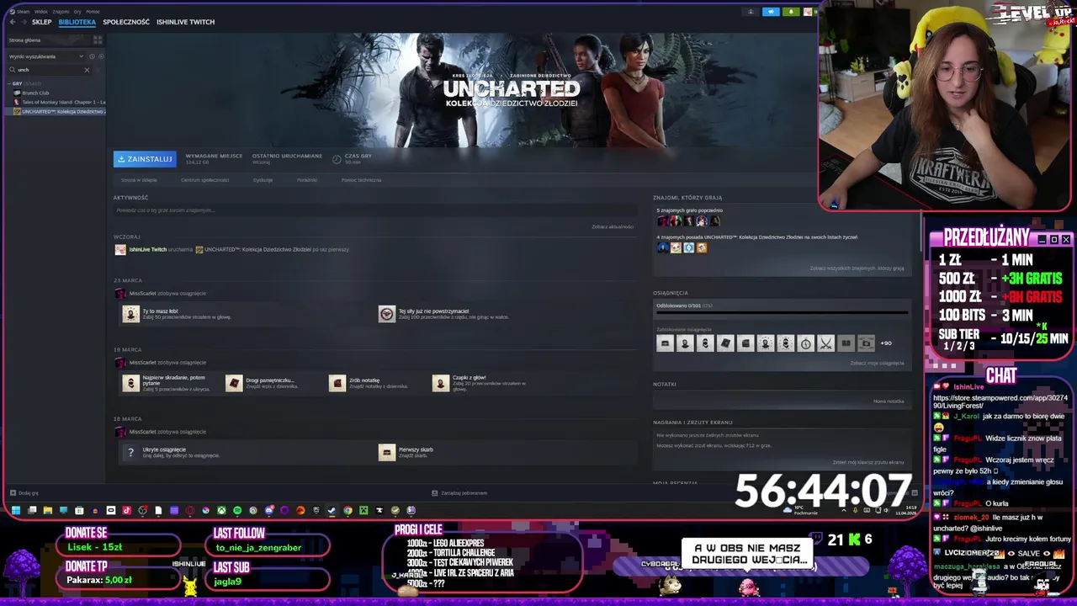Open the 'Widok' menu
The image size is (1077, 606).
point(40,12)
